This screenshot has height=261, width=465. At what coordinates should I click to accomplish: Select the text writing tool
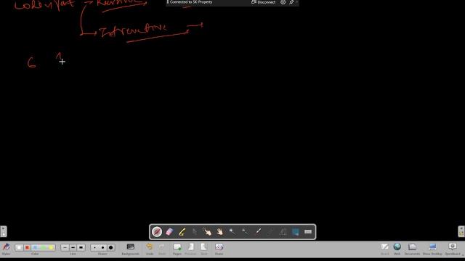(x=283, y=232)
